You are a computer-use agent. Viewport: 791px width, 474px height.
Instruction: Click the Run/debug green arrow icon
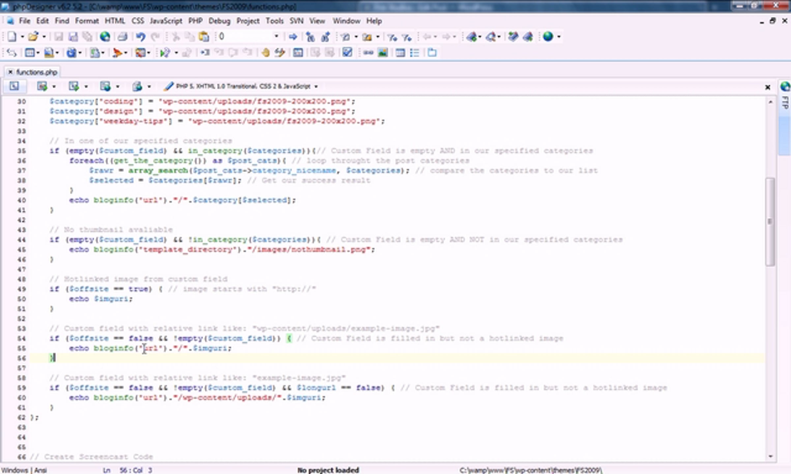pyautogui.click(x=165, y=53)
